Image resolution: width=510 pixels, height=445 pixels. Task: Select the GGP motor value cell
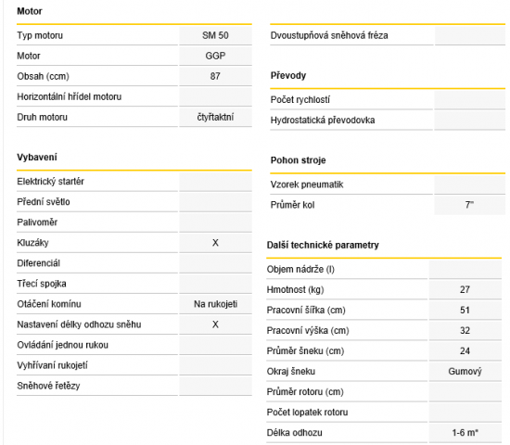(215, 56)
